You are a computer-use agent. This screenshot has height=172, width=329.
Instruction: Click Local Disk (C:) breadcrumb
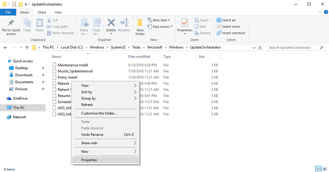pos(72,47)
